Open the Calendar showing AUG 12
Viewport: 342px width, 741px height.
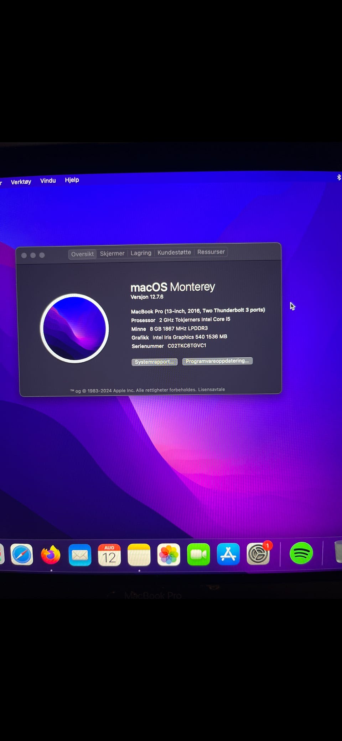tap(109, 555)
